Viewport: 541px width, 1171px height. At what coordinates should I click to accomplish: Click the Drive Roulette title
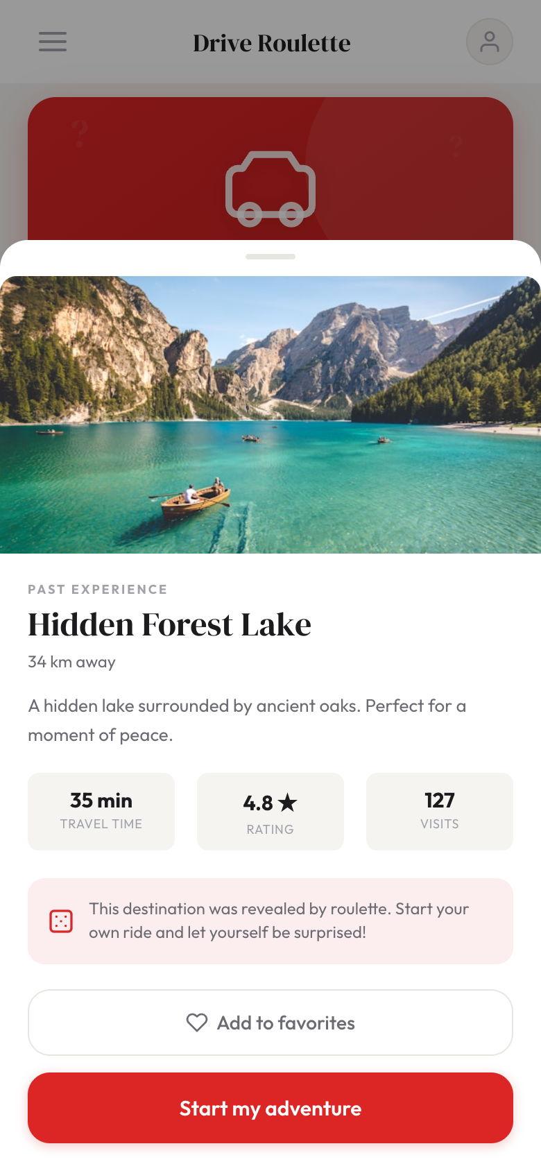(272, 43)
